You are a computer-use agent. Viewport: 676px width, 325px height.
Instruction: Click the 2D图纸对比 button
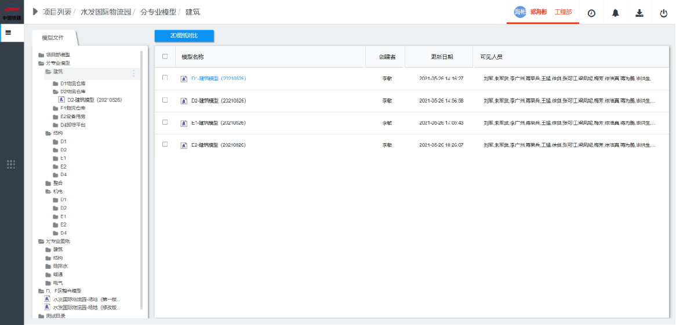(x=184, y=36)
